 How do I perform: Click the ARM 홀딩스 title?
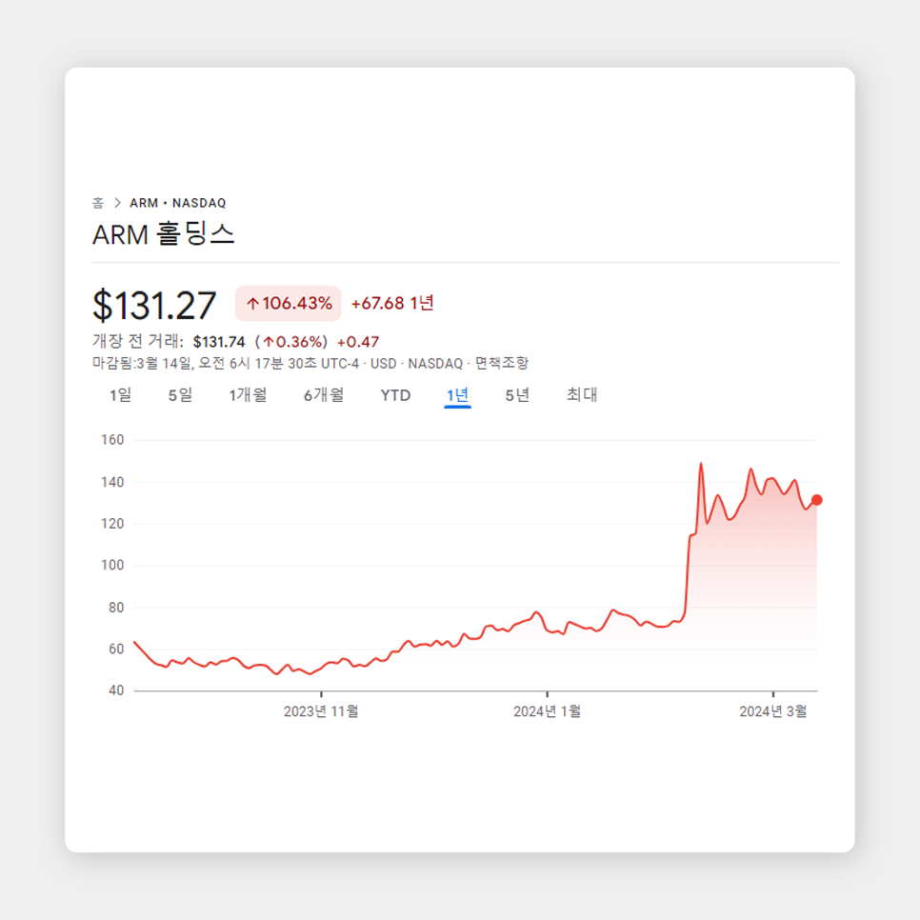(x=164, y=234)
